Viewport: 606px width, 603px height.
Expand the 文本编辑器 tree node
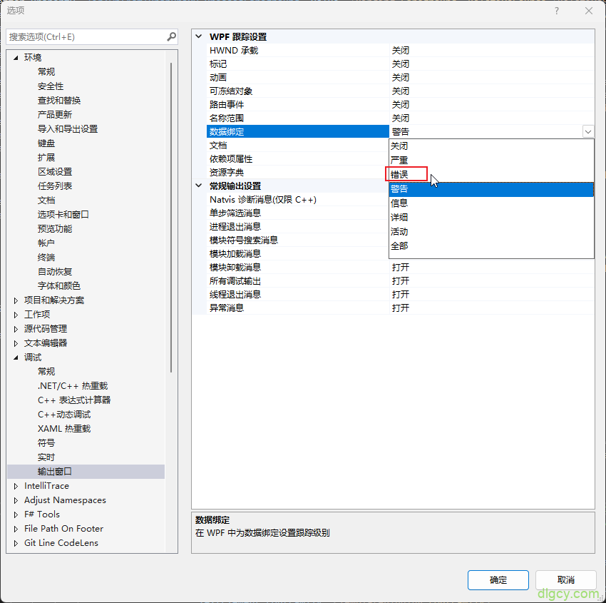pos(16,343)
